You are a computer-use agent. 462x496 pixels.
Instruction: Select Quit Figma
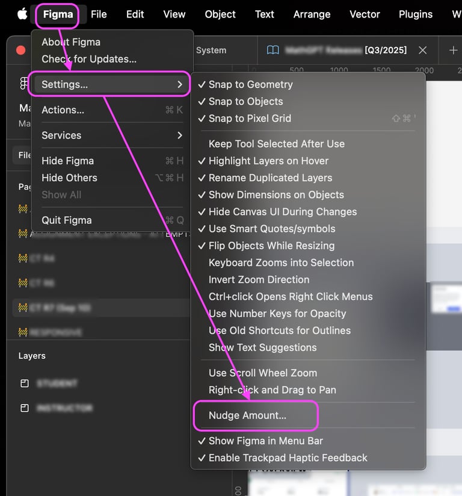point(112,220)
